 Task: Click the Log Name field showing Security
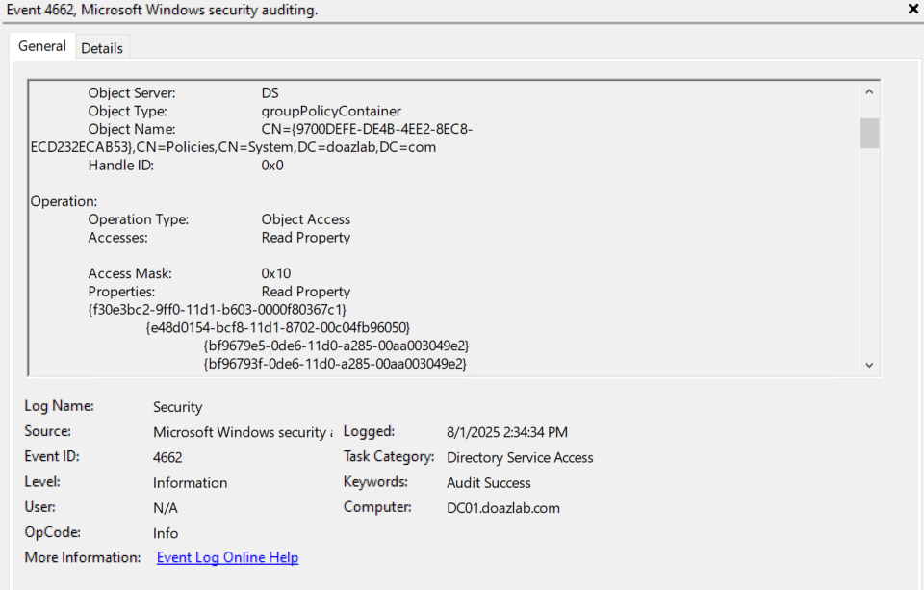click(x=178, y=407)
